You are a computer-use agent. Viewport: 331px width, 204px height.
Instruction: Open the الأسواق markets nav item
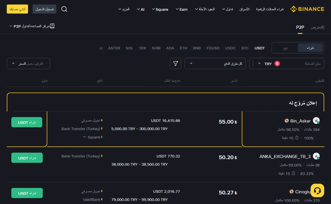(244, 9)
